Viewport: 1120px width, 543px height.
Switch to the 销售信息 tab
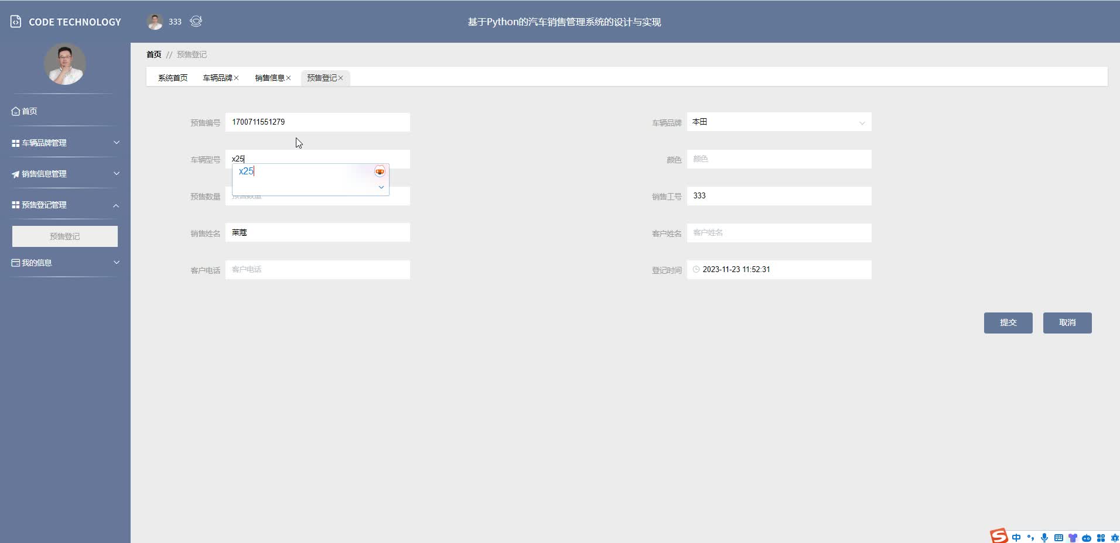[x=269, y=78]
